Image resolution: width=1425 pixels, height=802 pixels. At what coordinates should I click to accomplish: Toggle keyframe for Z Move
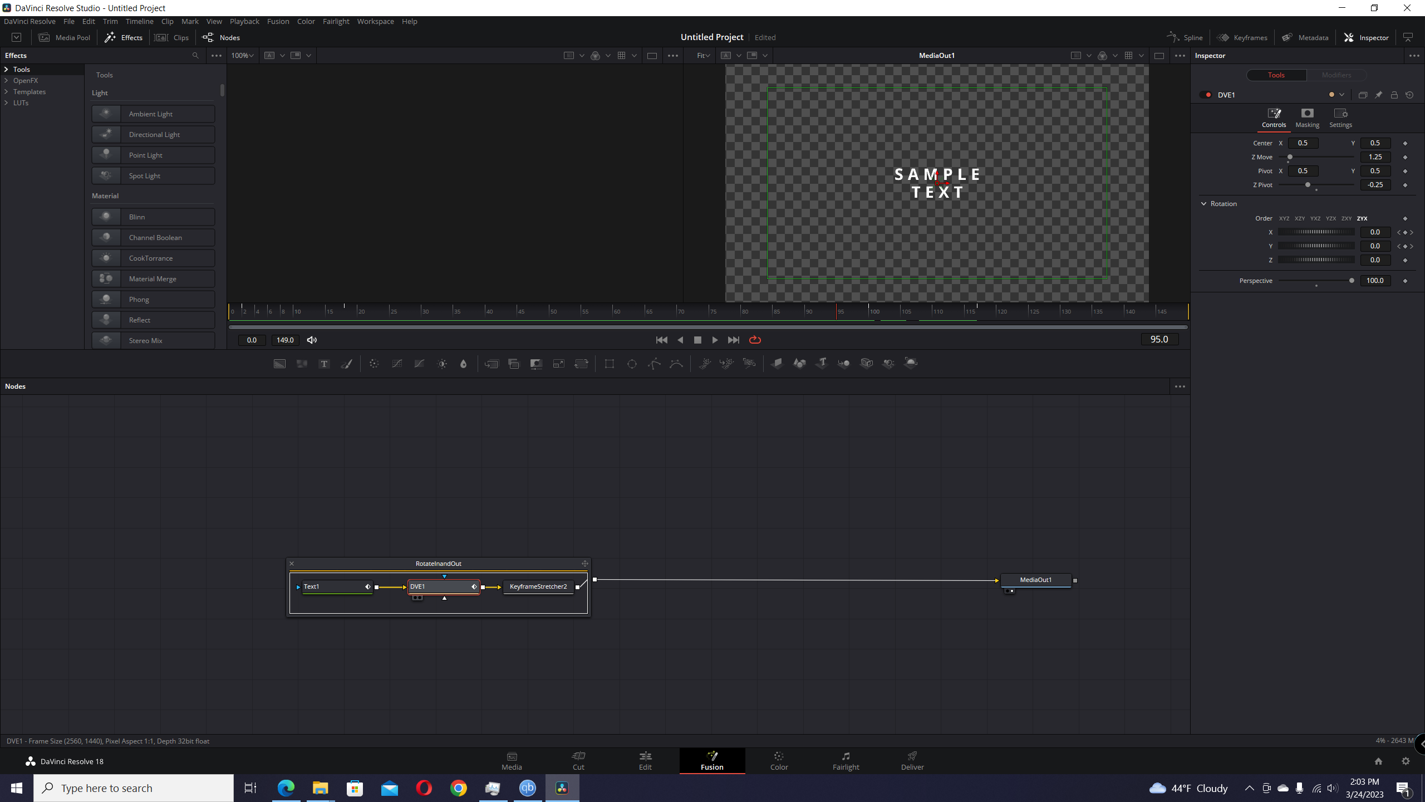pos(1405,157)
